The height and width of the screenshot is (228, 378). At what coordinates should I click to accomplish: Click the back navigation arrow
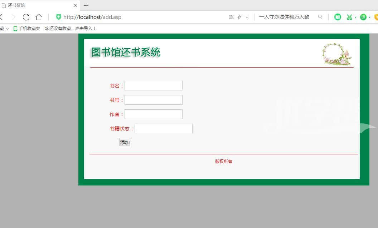click(x=1, y=17)
